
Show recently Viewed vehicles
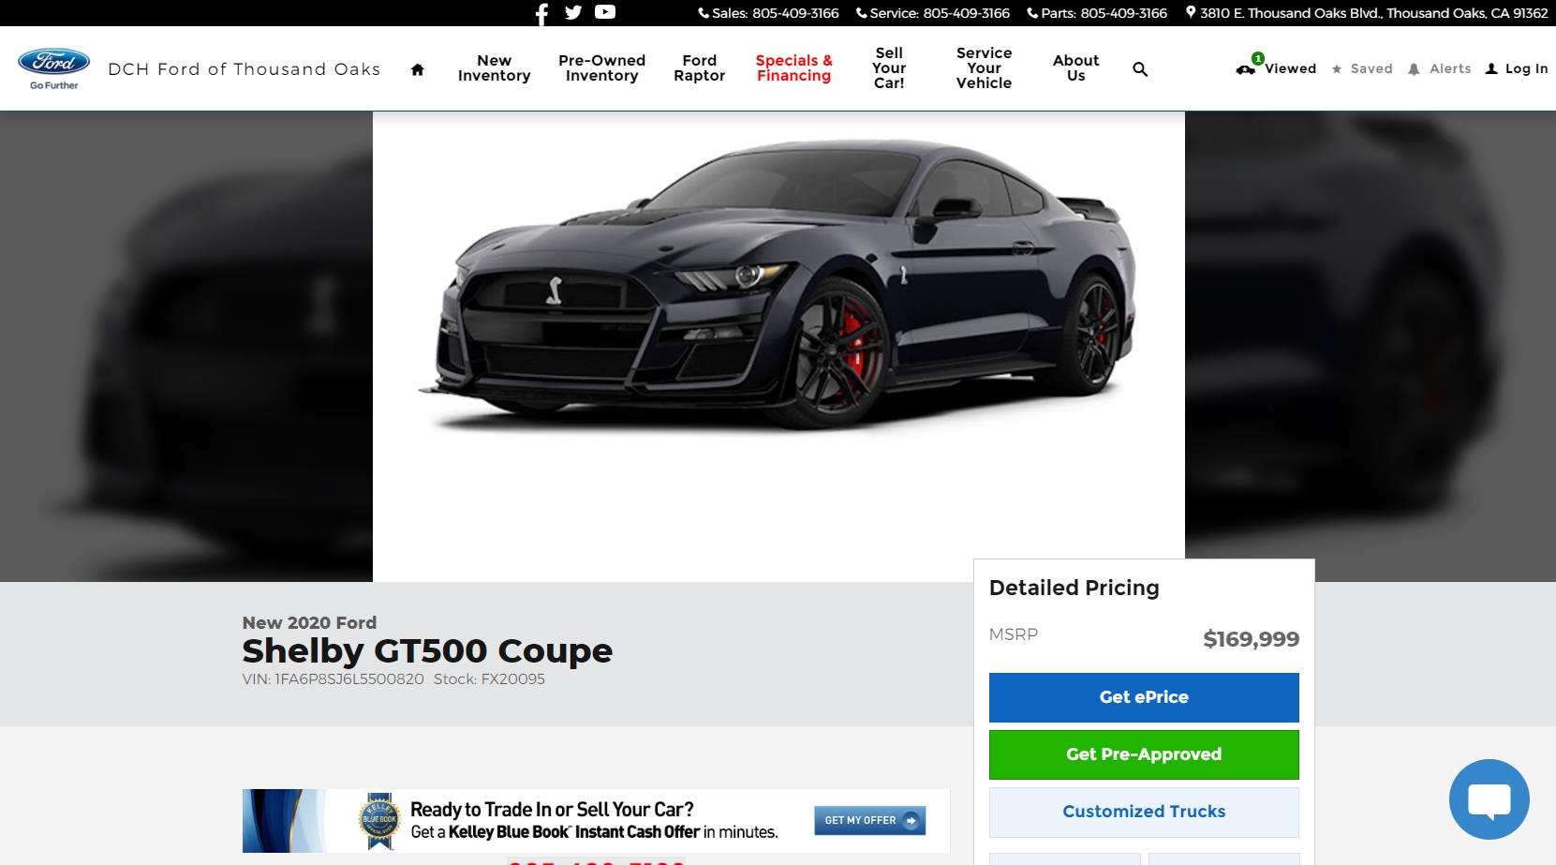1277,68
